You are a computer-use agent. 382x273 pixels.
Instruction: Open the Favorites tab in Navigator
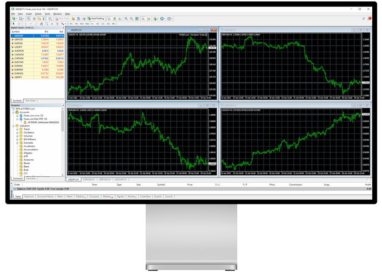pyautogui.click(x=31, y=178)
